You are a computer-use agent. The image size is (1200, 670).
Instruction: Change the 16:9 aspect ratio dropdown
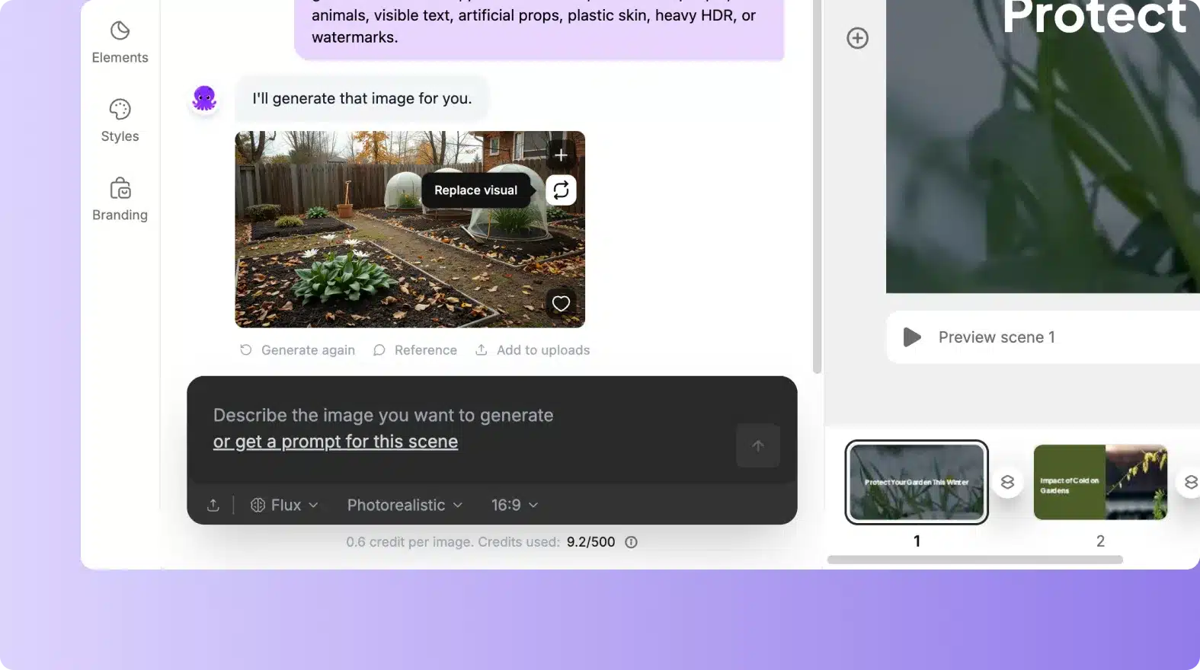[x=514, y=506]
